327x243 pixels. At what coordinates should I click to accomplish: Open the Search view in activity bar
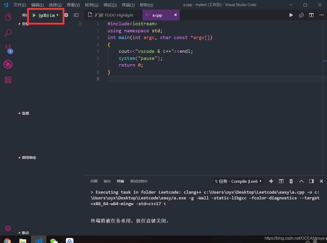pos(8,33)
